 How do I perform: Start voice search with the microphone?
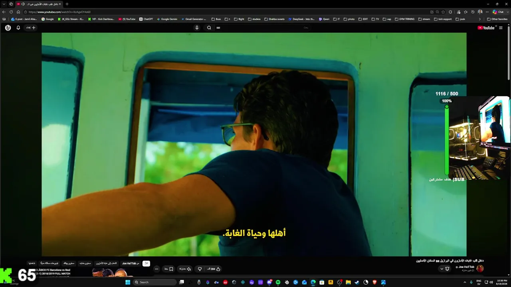tap(197, 28)
